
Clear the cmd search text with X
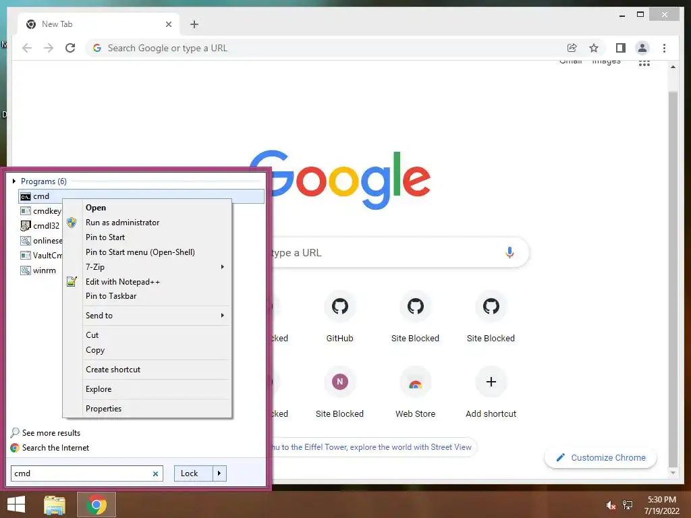pos(155,474)
